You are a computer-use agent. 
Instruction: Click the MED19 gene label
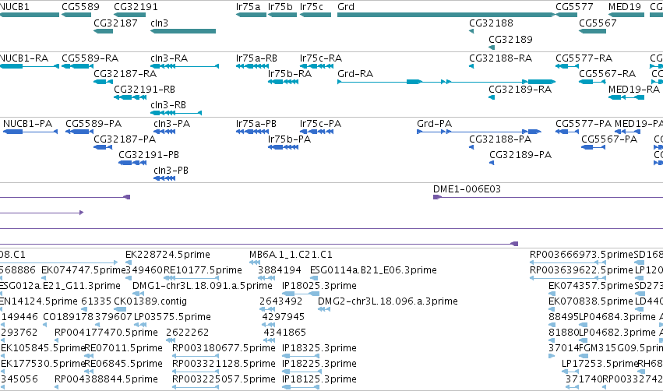pos(625,7)
